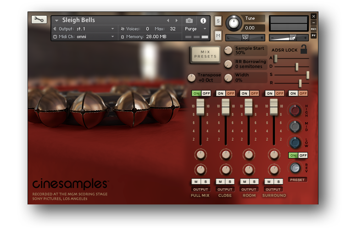Go to previous instrument with left arrow
This screenshot has height=232, width=346.
click(x=168, y=20)
